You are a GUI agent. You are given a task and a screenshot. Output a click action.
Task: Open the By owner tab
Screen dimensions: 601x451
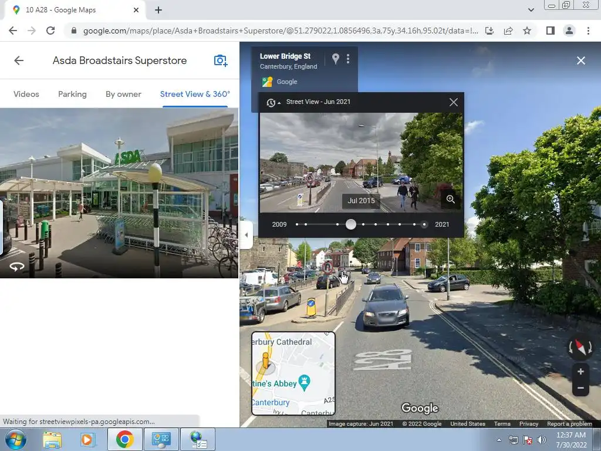click(x=123, y=94)
